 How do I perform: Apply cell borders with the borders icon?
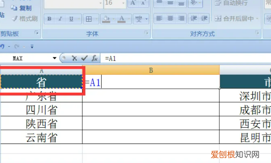pos(89,19)
